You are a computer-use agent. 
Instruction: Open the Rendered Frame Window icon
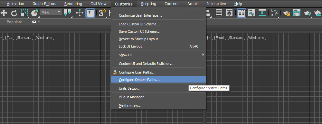(297, 13)
